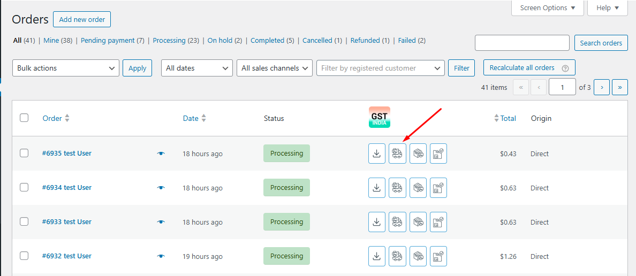
Task: Click download icon for order #6933
Action: coord(377,222)
